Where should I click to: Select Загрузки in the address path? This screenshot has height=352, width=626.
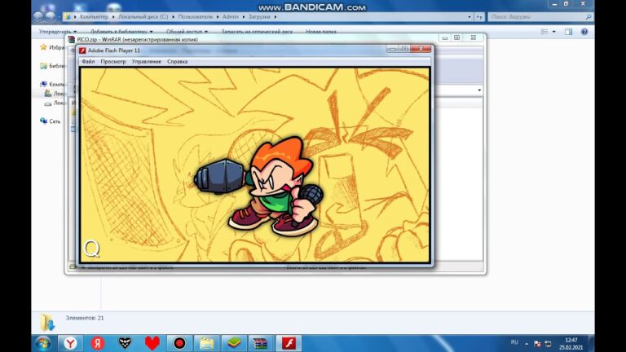[x=259, y=17]
